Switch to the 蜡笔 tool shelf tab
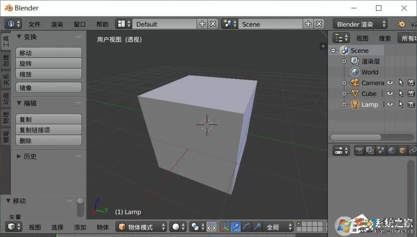Viewport: 417px width, 237px height. [x=6, y=137]
